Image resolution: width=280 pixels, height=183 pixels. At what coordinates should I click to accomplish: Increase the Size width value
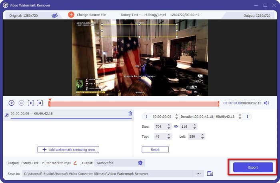(x=169, y=125)
